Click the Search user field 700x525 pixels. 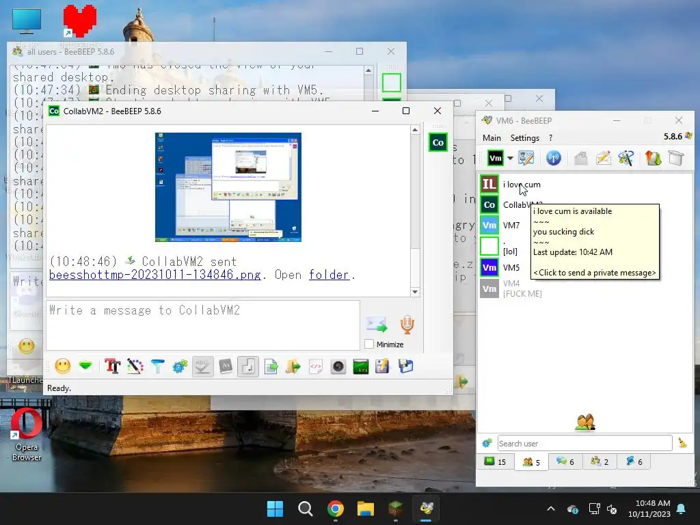(x=585, y=443)
